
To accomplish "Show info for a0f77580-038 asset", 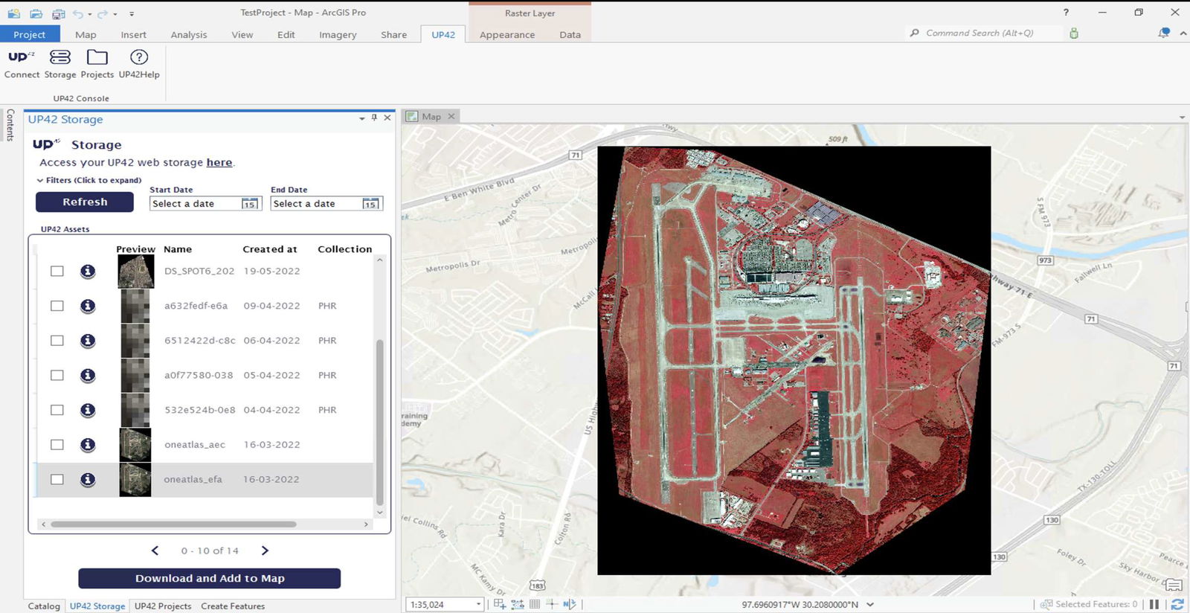I will pyautogui.click(x=88, y=375).
